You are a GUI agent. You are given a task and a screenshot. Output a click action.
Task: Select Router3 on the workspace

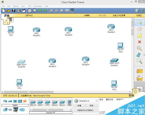(52, 61)
